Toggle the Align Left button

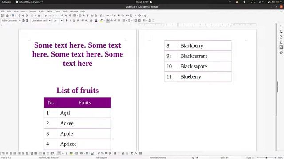coord(108,21)
